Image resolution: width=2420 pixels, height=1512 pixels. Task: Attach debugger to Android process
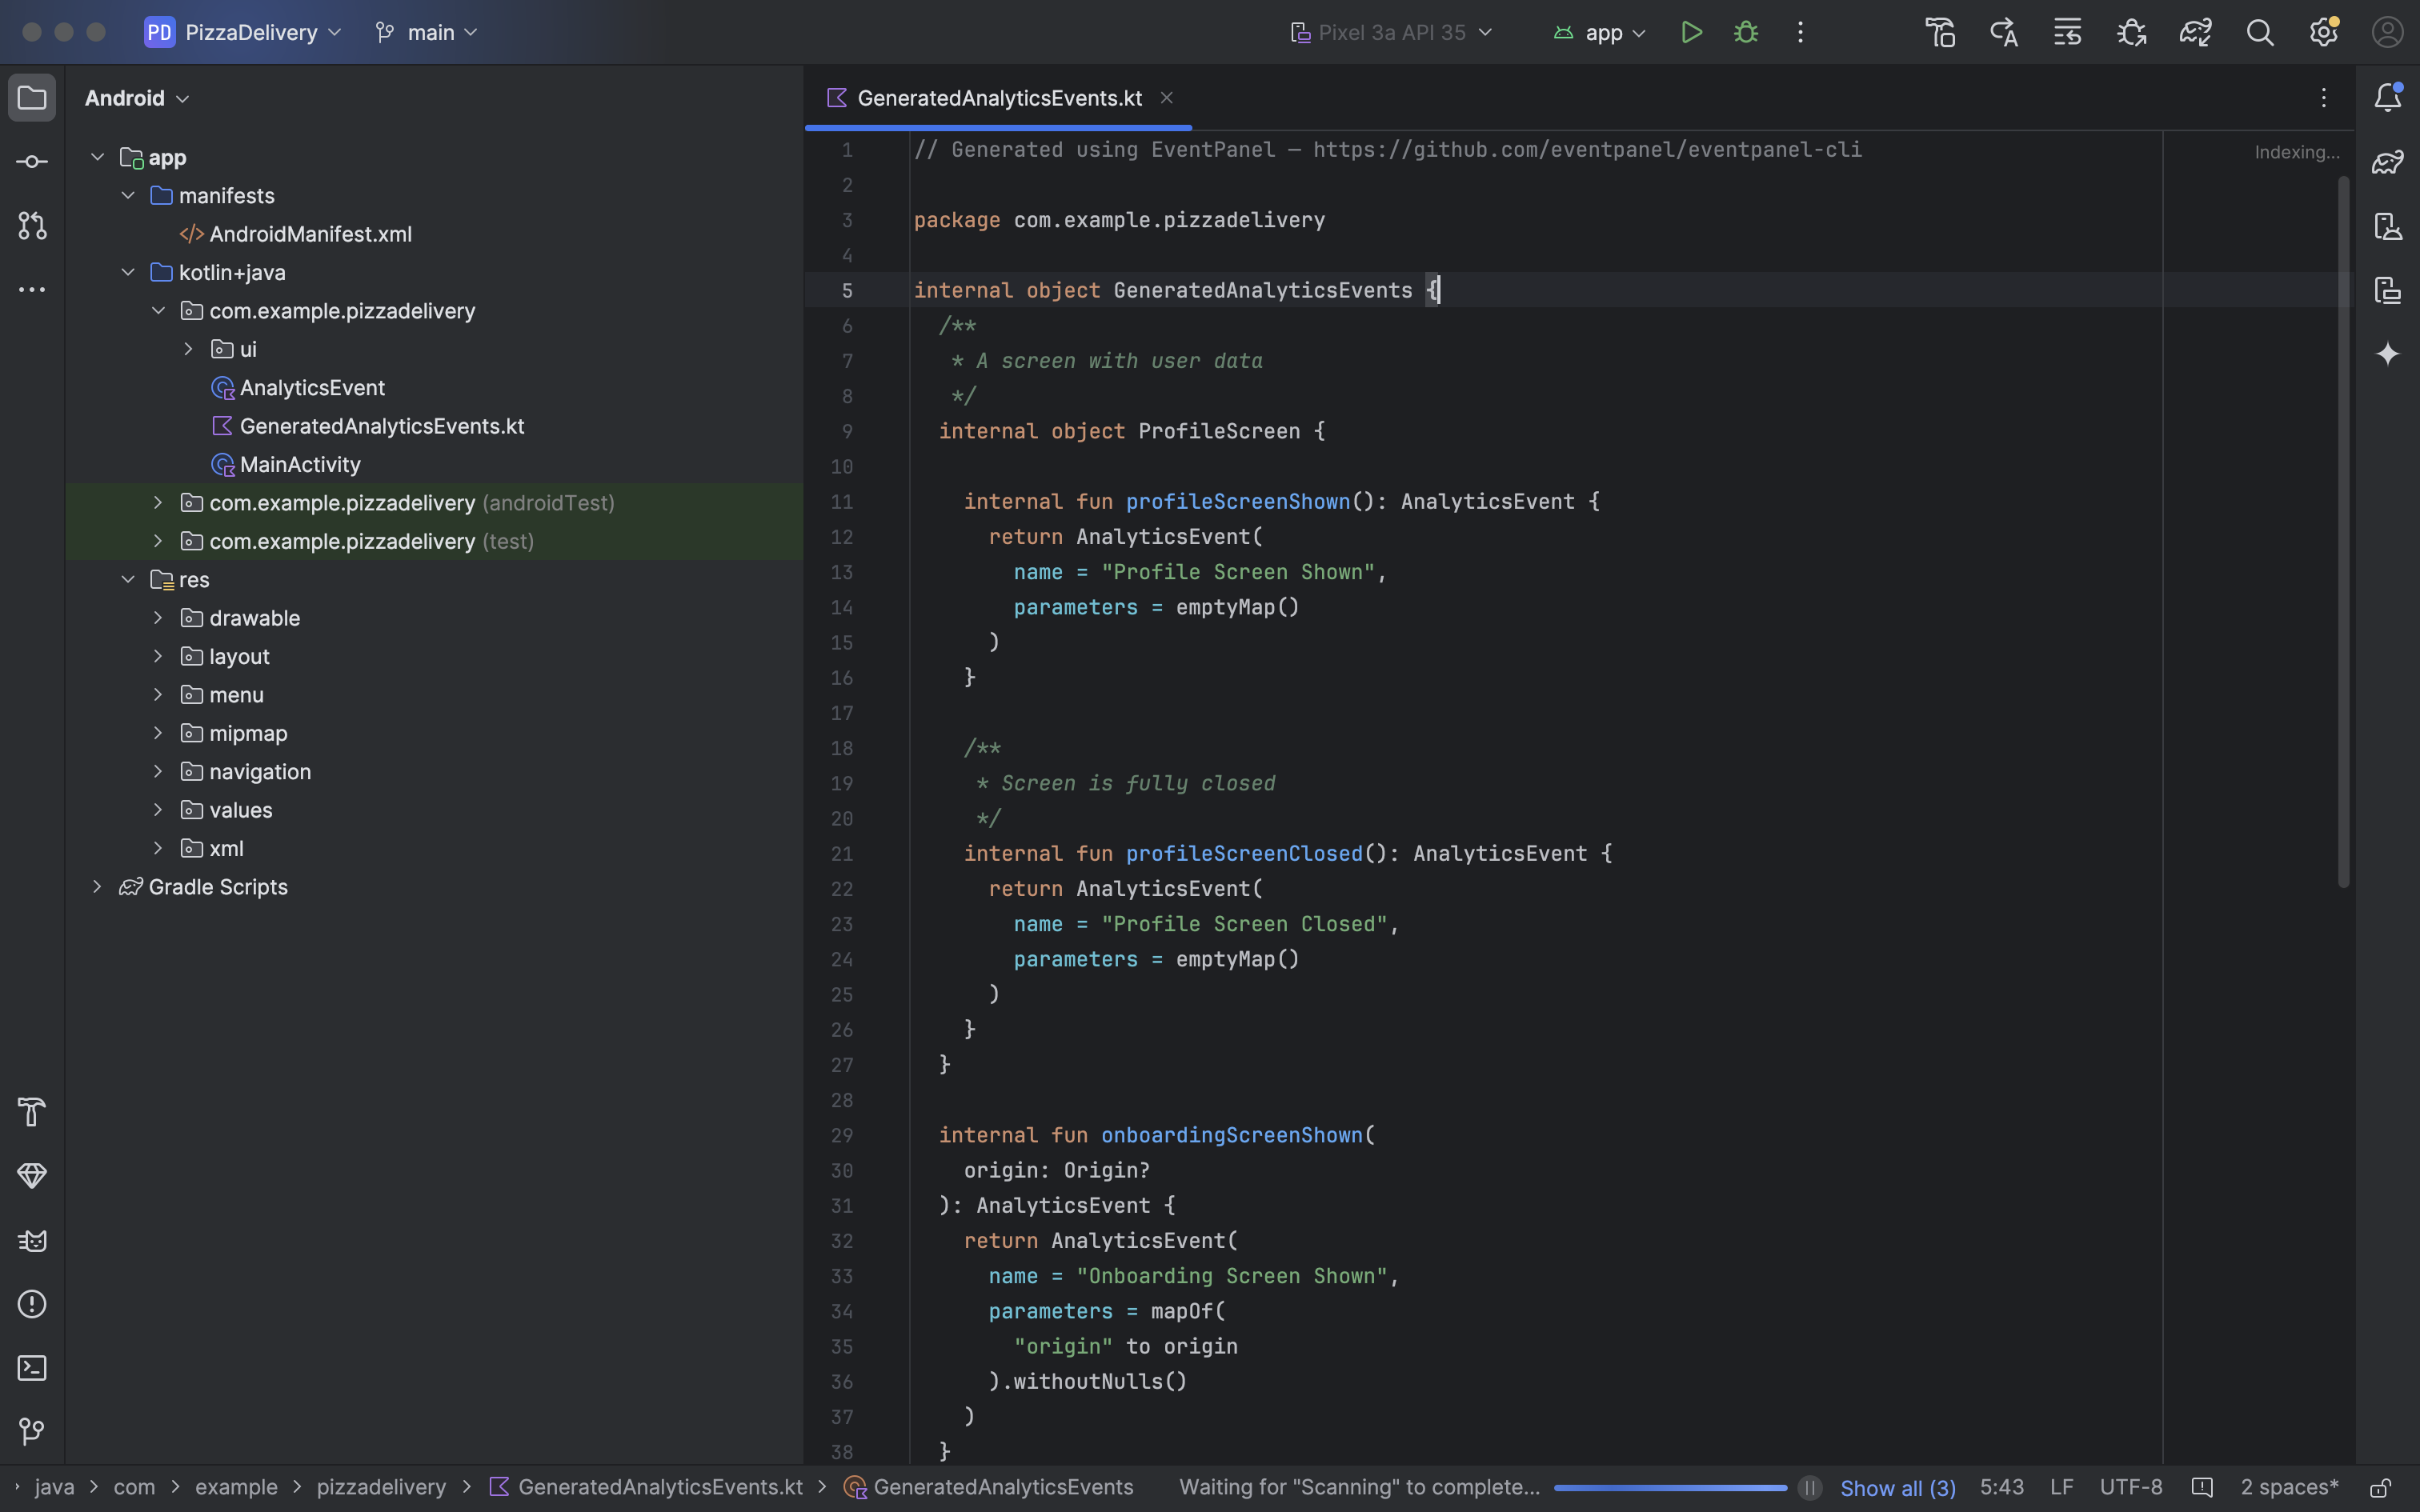pyautogui.click(x=2132, y=33)
